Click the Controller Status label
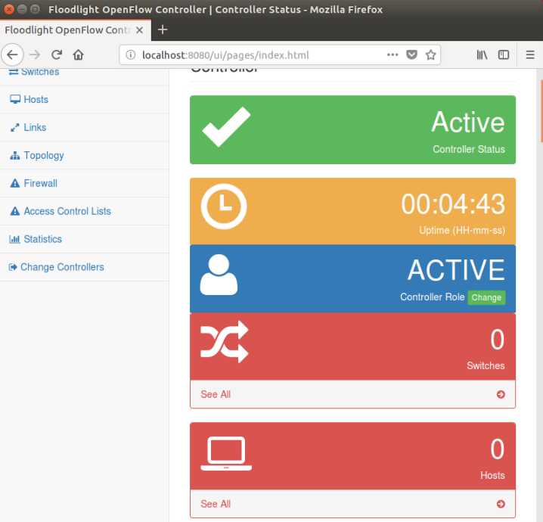 tap(469, 149)
